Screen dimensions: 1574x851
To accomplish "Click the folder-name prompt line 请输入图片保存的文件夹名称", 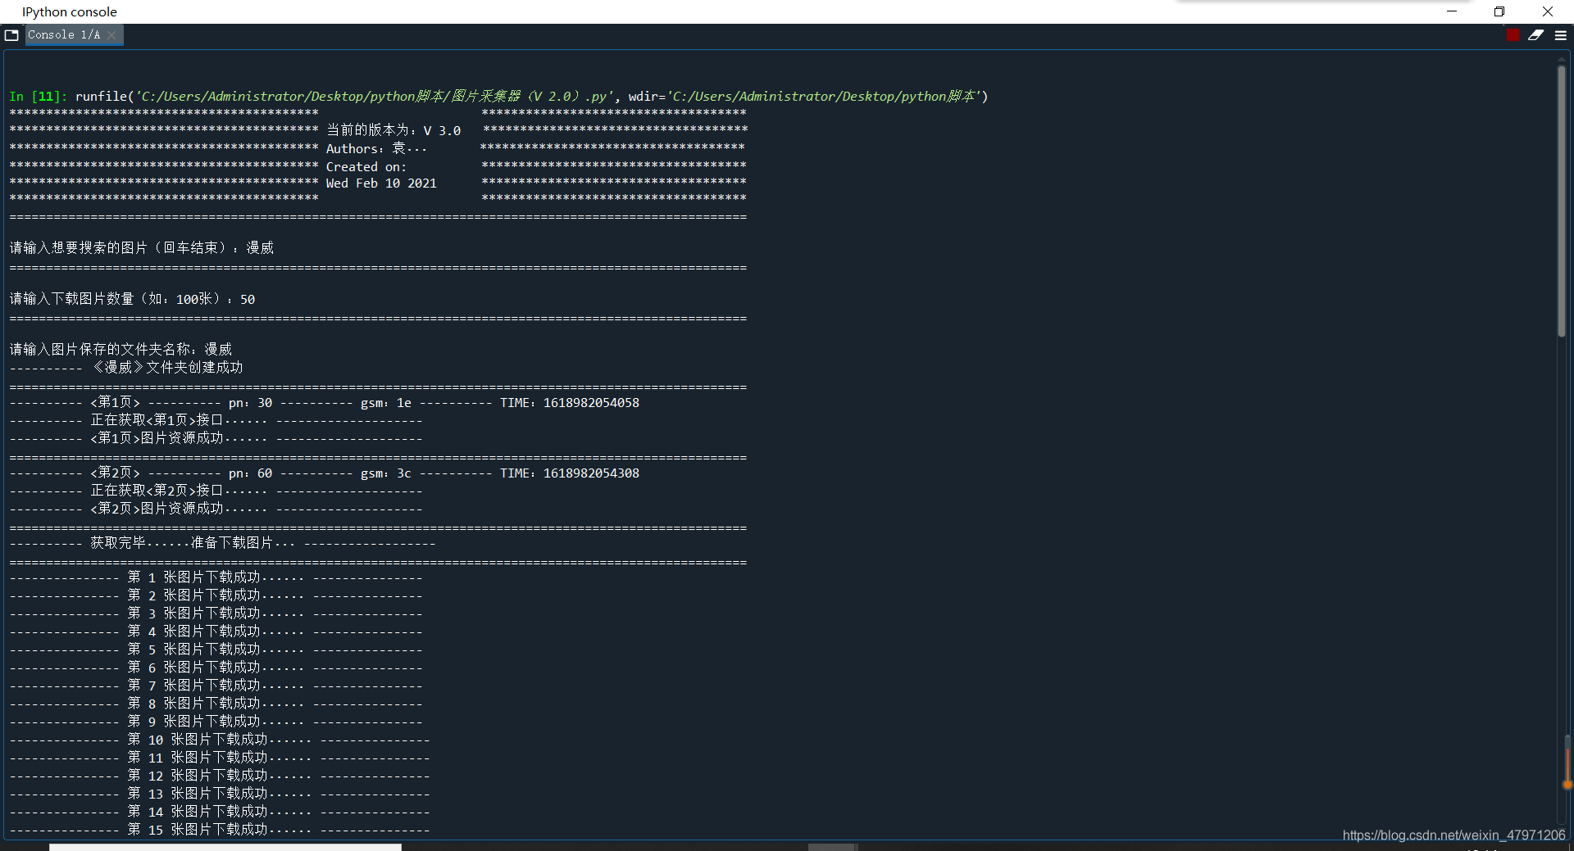I will coord(121,350).
